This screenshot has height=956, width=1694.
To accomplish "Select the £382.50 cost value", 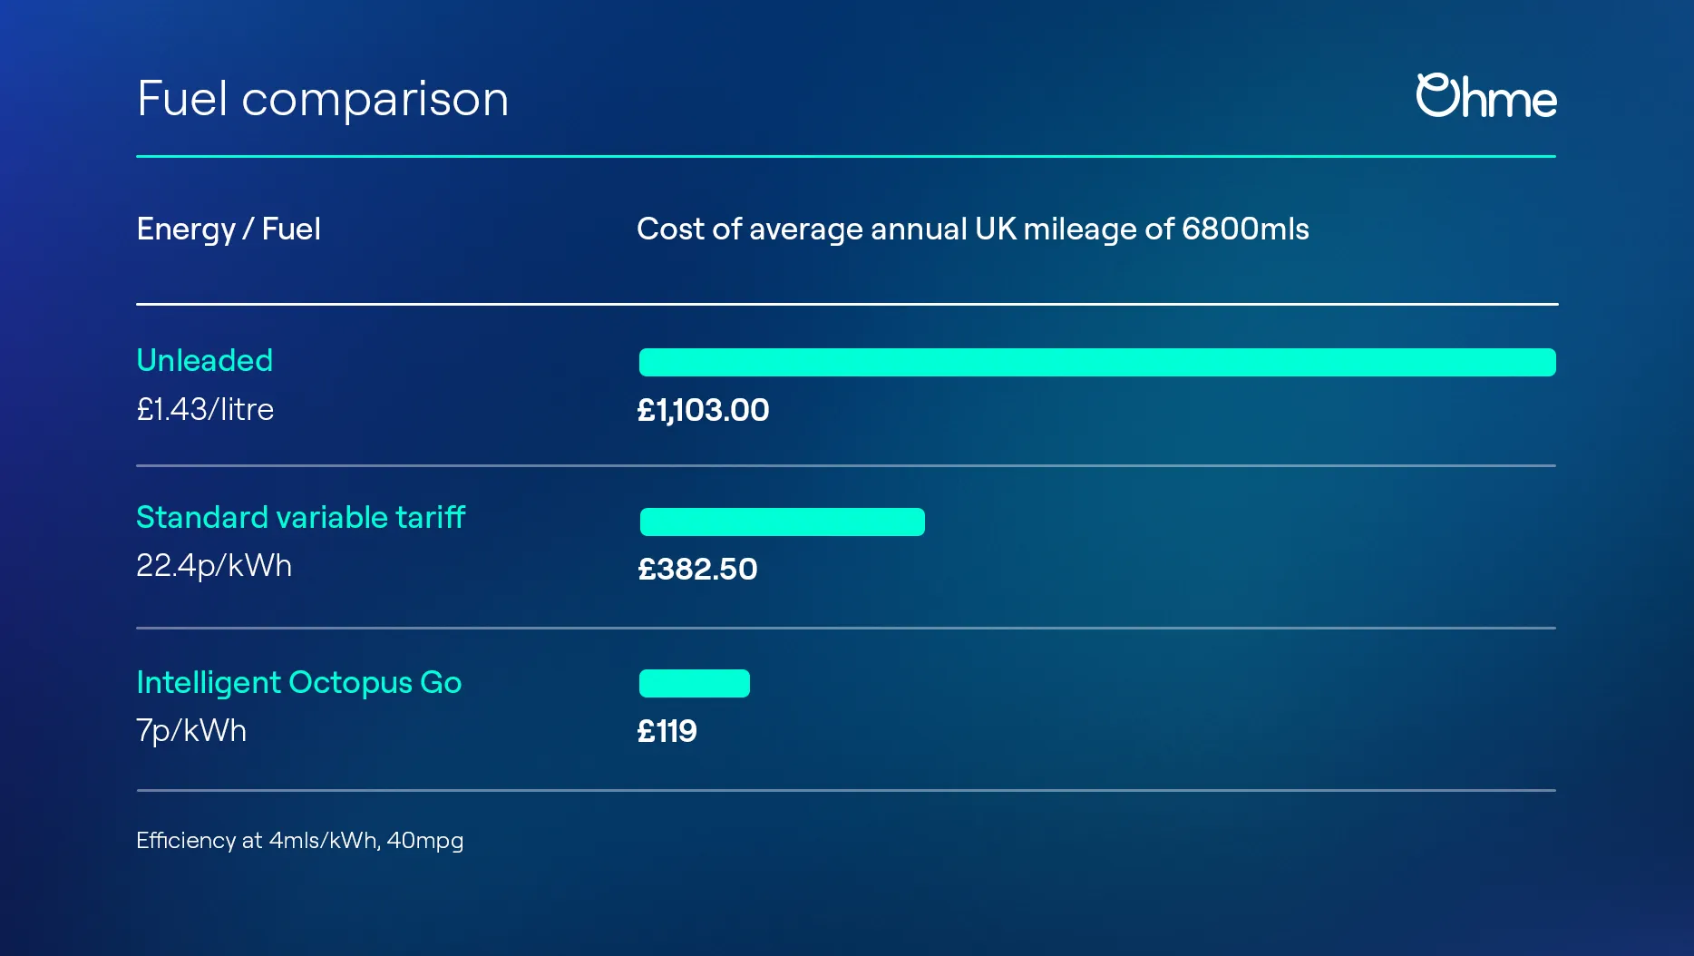I will (x=697, y=569).
